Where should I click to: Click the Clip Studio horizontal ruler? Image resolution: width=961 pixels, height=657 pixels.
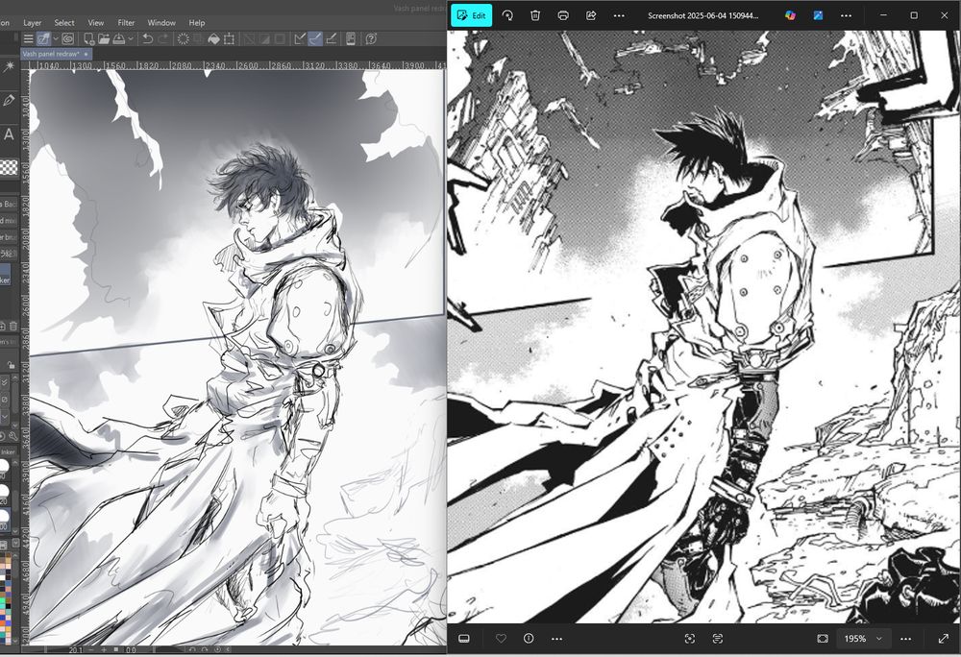(x=237, y=65)
